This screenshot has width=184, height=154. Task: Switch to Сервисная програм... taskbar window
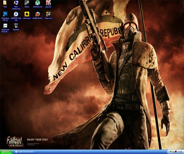[x=25, y=152]
